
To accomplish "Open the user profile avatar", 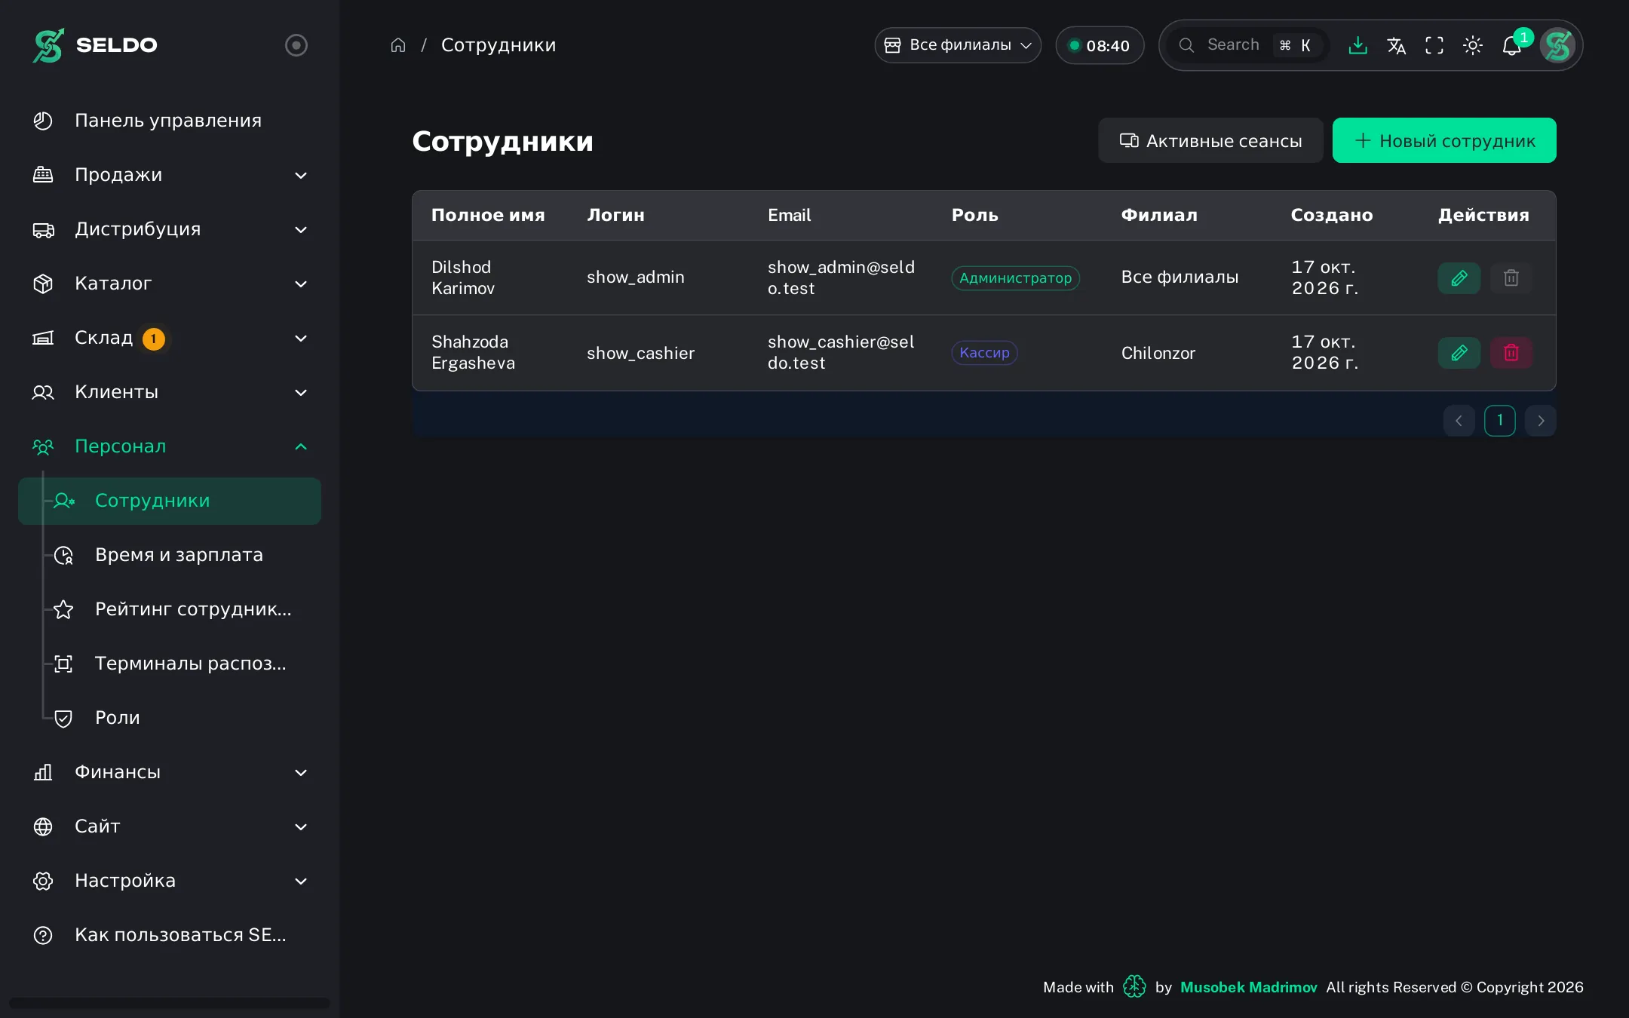I will click(x=1557, y=45).
